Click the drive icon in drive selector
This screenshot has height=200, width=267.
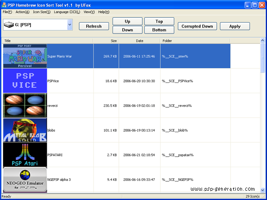click(x=9, y=25)
